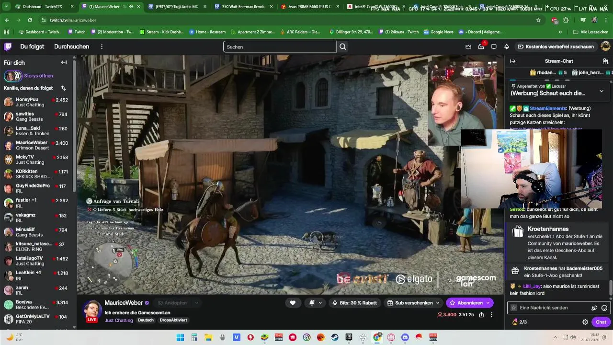This screenshot has height=345, width=613.
Task: Open the emote picker smiley
Action: coord(604,308)
